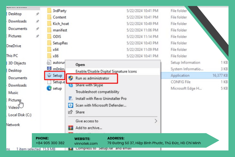Click the Microsoft Edge H... type cell
235x157 pixels.
coord(186,88)
